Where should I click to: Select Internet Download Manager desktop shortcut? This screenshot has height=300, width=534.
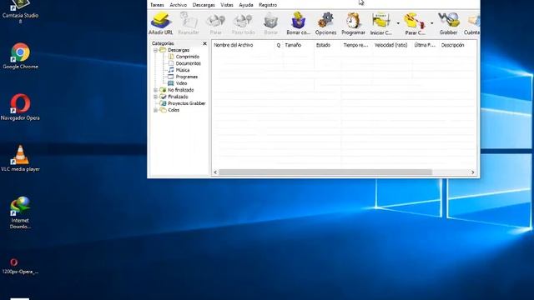(20, 212)
